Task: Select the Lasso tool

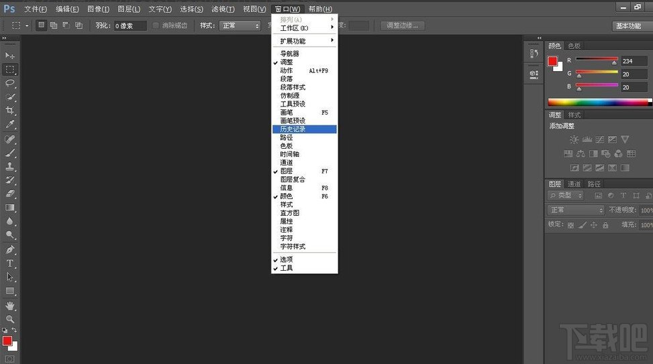Action: (10, 83)
